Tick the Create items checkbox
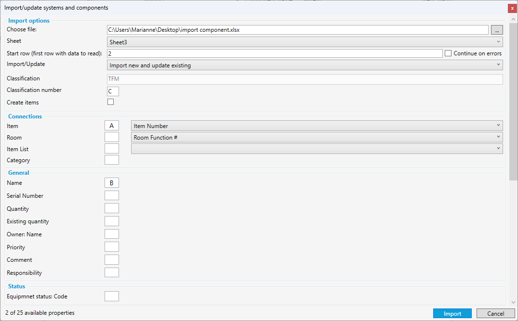The image size is (518, 321). (111, 102)
